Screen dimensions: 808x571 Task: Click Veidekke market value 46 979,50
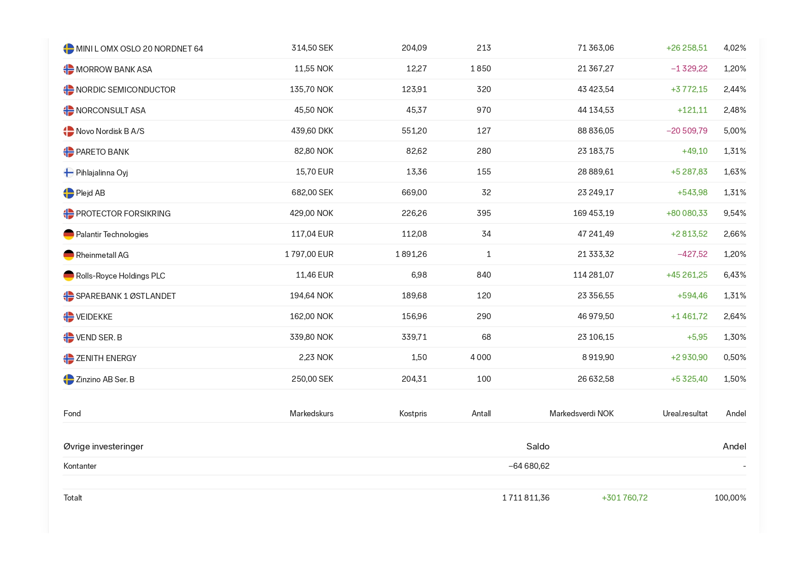coord(596,316)
